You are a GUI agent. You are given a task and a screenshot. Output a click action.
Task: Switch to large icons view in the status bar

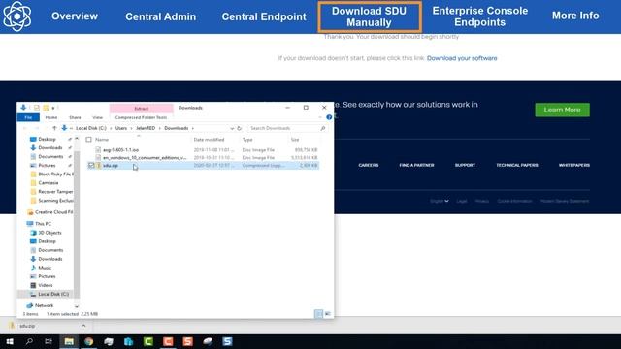(328, 314)
